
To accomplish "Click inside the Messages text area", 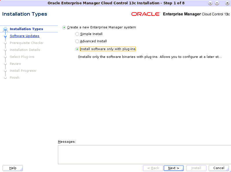I will point(144,155).
